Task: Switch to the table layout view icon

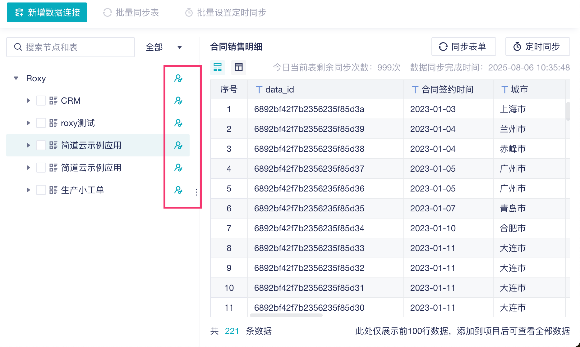Action: [x=239, y=67]
